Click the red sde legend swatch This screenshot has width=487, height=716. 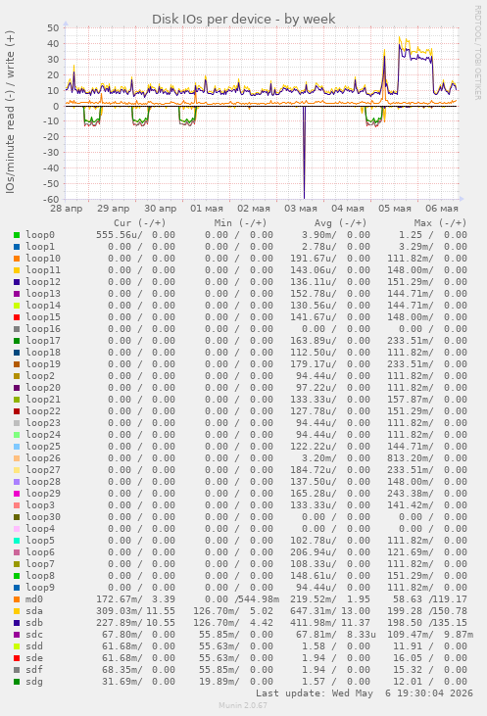17,658
